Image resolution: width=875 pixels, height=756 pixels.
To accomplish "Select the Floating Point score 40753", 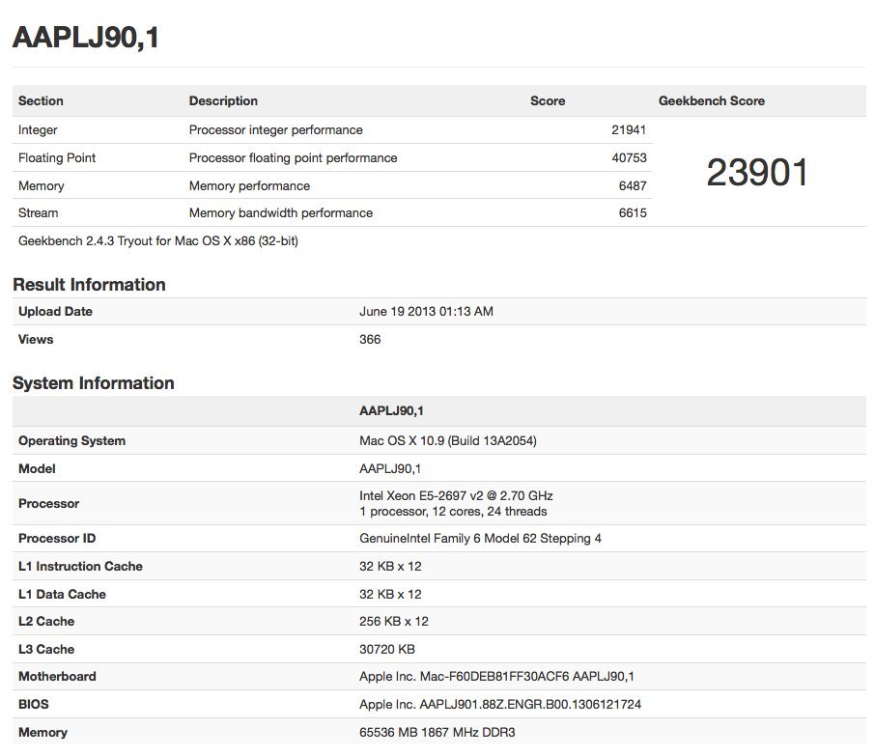I will [x=628, y=158].
